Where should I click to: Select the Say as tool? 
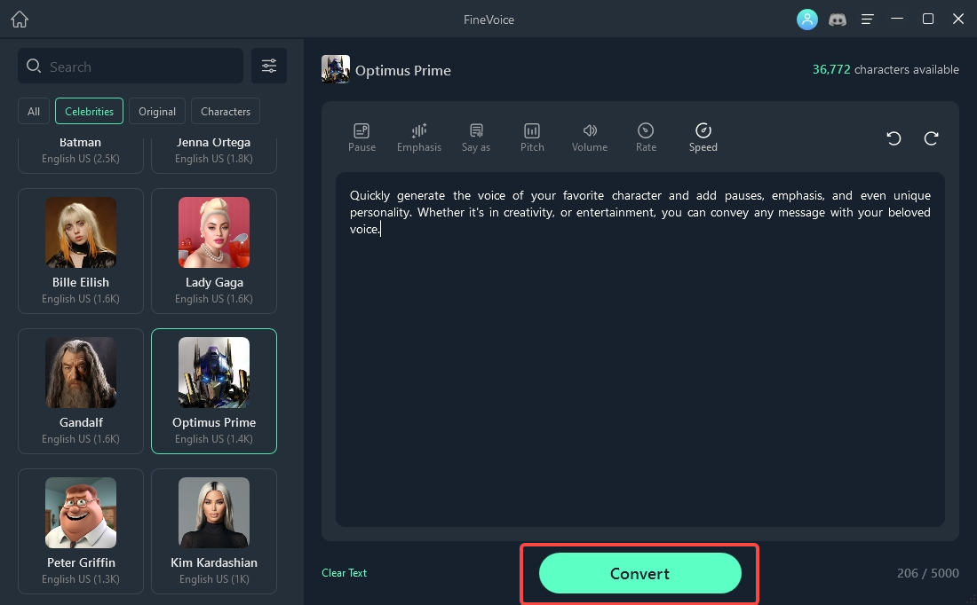click(x=476, y=137)
